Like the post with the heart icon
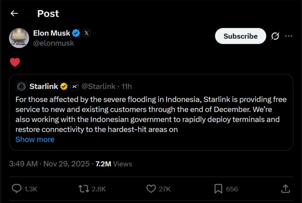The height and width of the screenshot is (203, 302). 151,189
